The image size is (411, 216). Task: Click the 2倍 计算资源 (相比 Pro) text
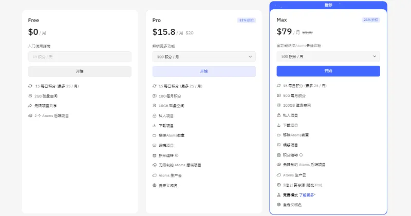pos(303,185)
